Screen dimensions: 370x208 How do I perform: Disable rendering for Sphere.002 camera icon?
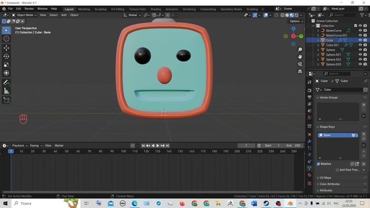(365, 60)
